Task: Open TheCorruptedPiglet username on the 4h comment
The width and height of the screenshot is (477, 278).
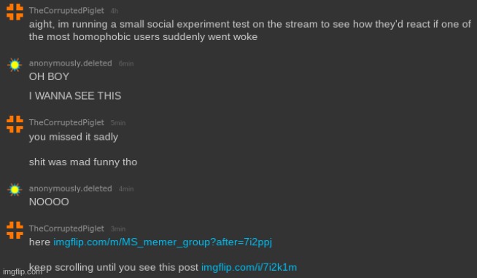Action: click(x=66, y=11)
